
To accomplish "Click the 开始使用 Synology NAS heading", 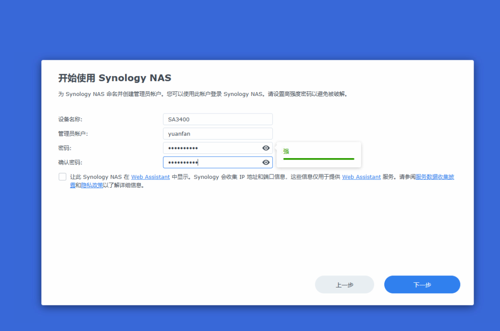I will tap(115, 78).
